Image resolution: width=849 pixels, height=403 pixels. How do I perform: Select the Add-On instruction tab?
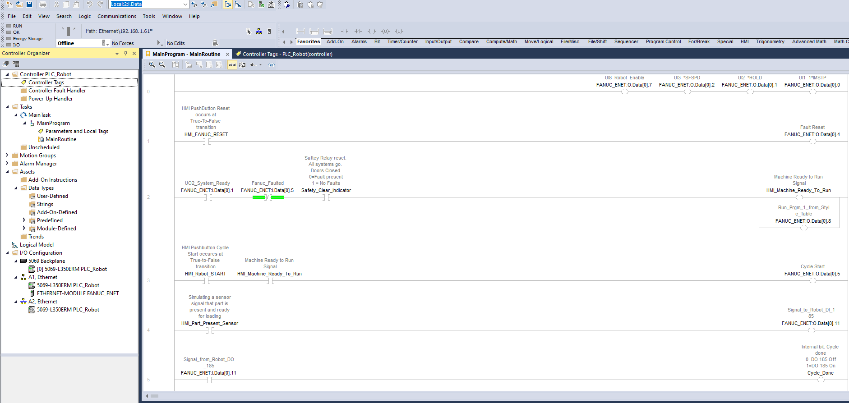click(335, 41)
